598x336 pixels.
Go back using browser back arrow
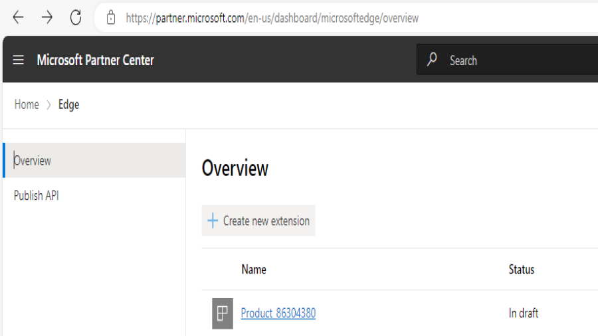coord(19,17)
